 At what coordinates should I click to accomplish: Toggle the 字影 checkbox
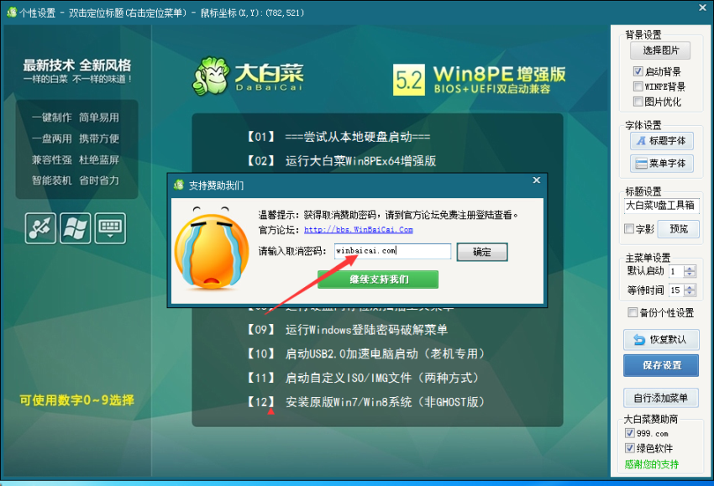click(x=629, y=228)
